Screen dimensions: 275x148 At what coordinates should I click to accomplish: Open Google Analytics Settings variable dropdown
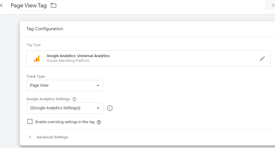point(65,108)
